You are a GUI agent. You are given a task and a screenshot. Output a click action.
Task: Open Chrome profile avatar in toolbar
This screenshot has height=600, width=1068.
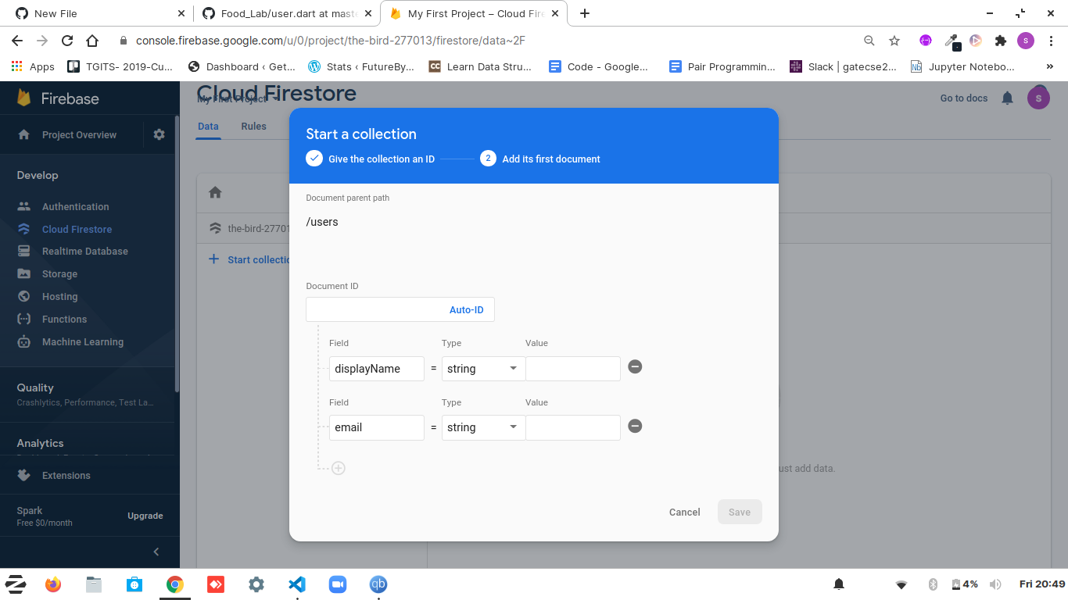point(1026,41)
